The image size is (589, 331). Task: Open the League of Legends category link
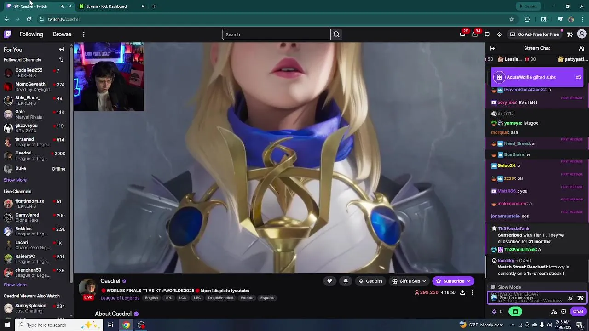(x=120, y=298)
